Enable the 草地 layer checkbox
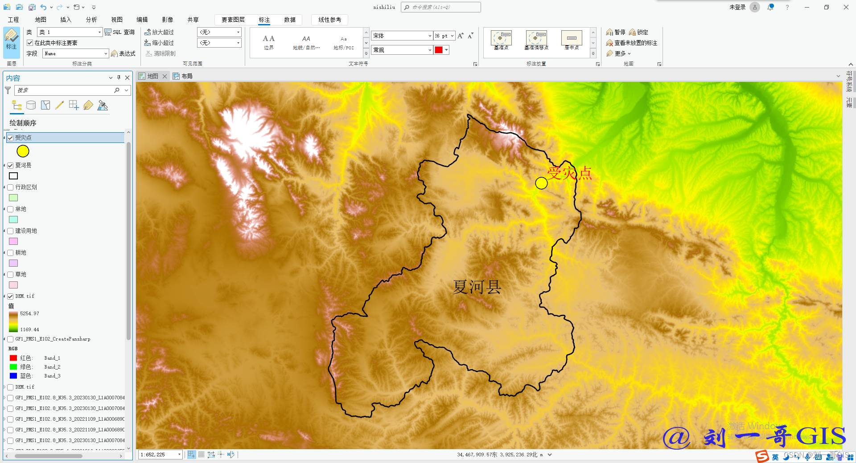 coord(10,274)
